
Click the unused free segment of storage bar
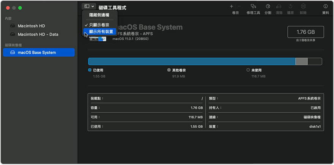315,61
